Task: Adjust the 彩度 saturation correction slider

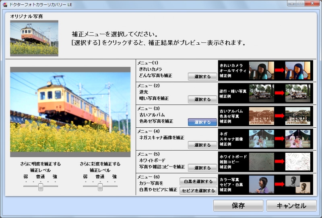Action: (x=100, y=187)
